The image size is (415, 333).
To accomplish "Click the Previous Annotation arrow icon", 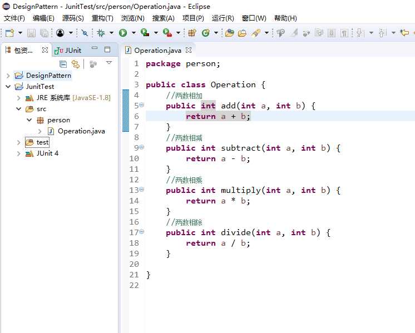I will pyautogui.click(x=382, y=33).
